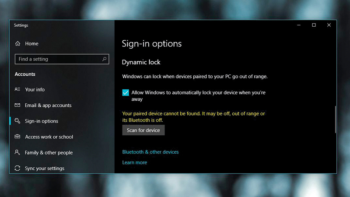This screenshot has height=197, width=350.
Task: Open Bluetooth & other devices link
Action: 150,152
